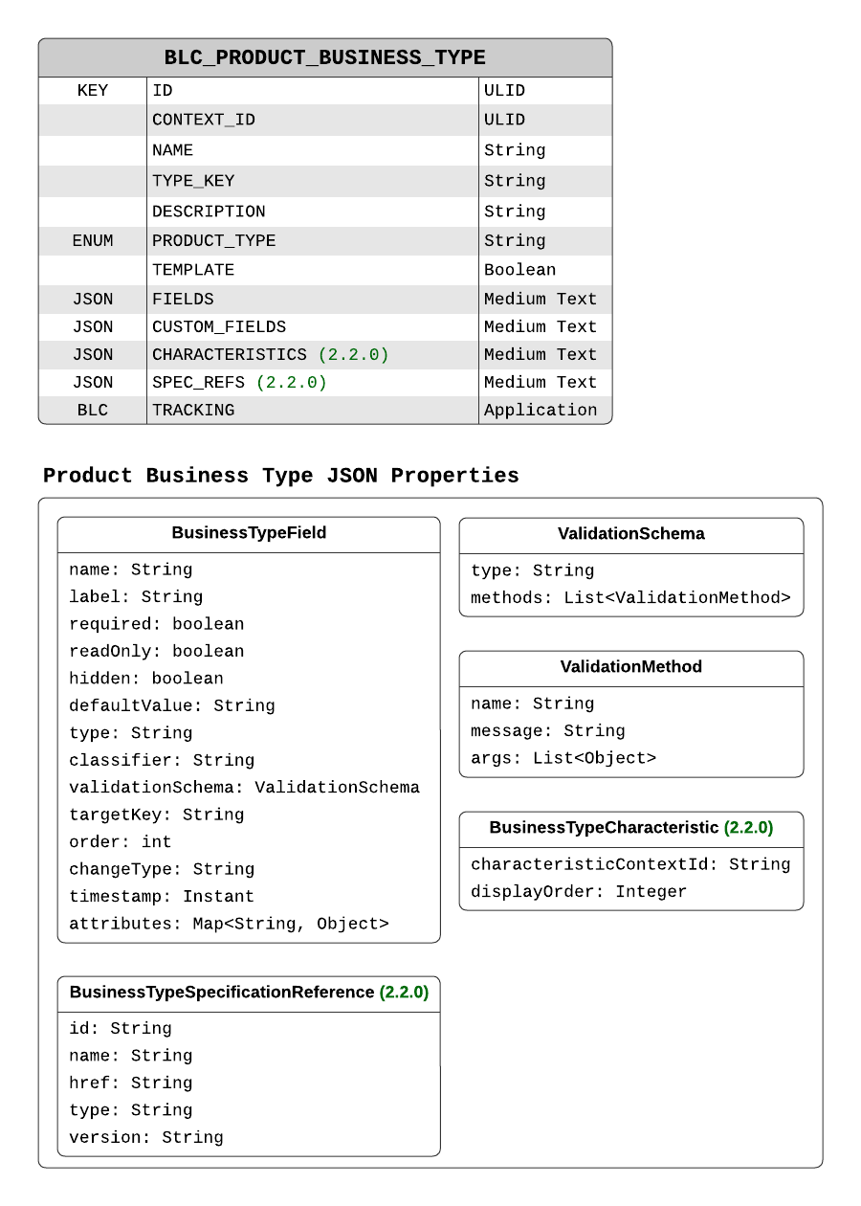Click the ValidationSchema box header
This screenshot has width=861, height=1206.
pos(631,534)
